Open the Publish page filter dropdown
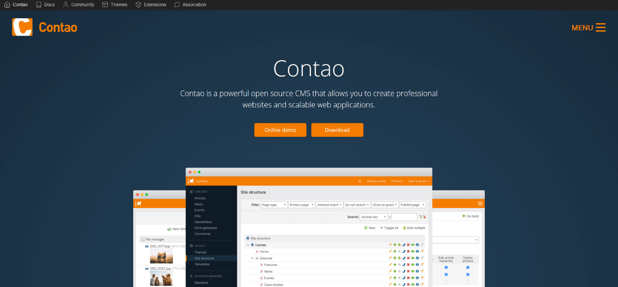The height and width of the screenshot is (287, 618). tap(413, 205)
